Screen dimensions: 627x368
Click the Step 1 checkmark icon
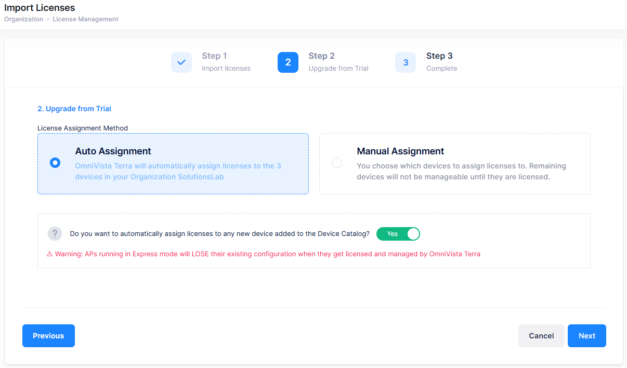tap(181, 62)
